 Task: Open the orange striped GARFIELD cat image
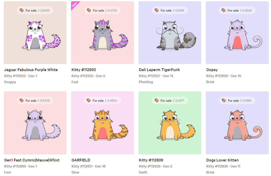click(109, 125)
